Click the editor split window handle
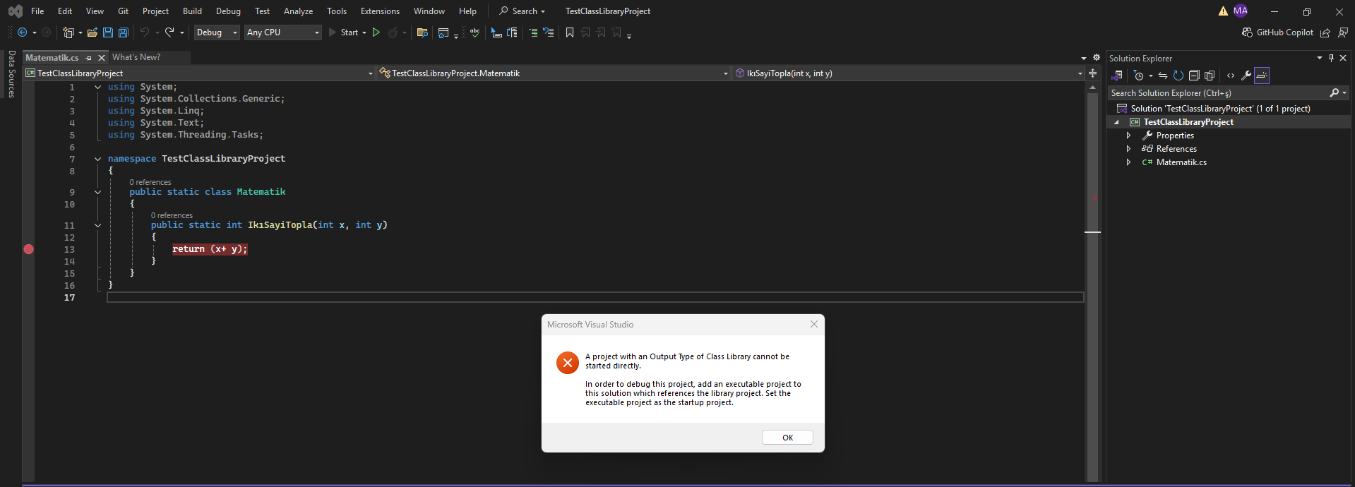Image resolution: width=1355 pixels, height=487 pixels. pyautogui.click(x=1092, y=73)
